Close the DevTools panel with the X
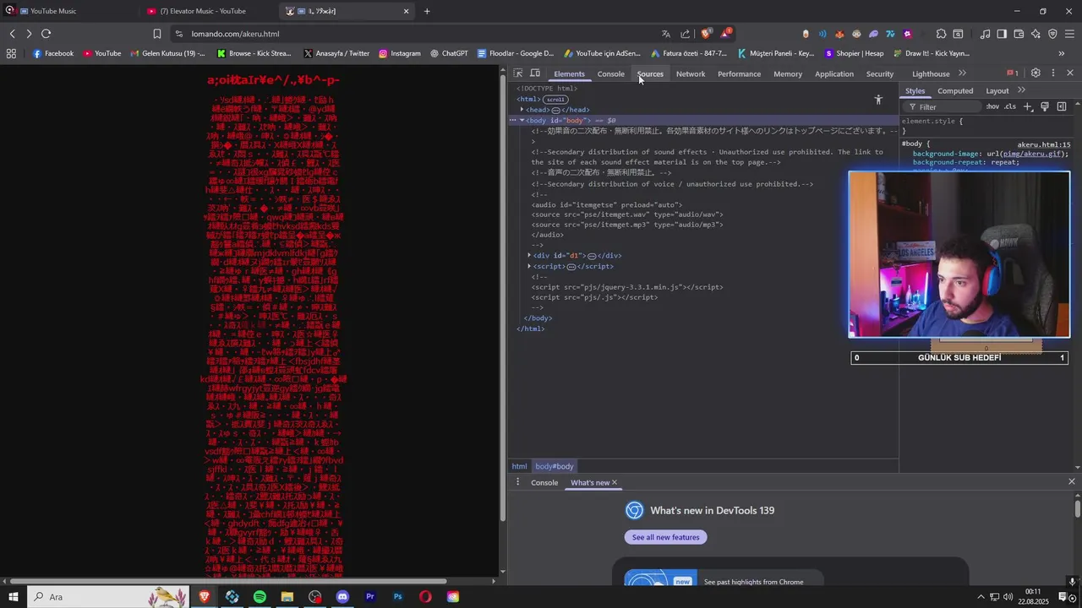The height and width of the screenshot is (608, 1082). pyautogui.click(x=1070, y=73)
